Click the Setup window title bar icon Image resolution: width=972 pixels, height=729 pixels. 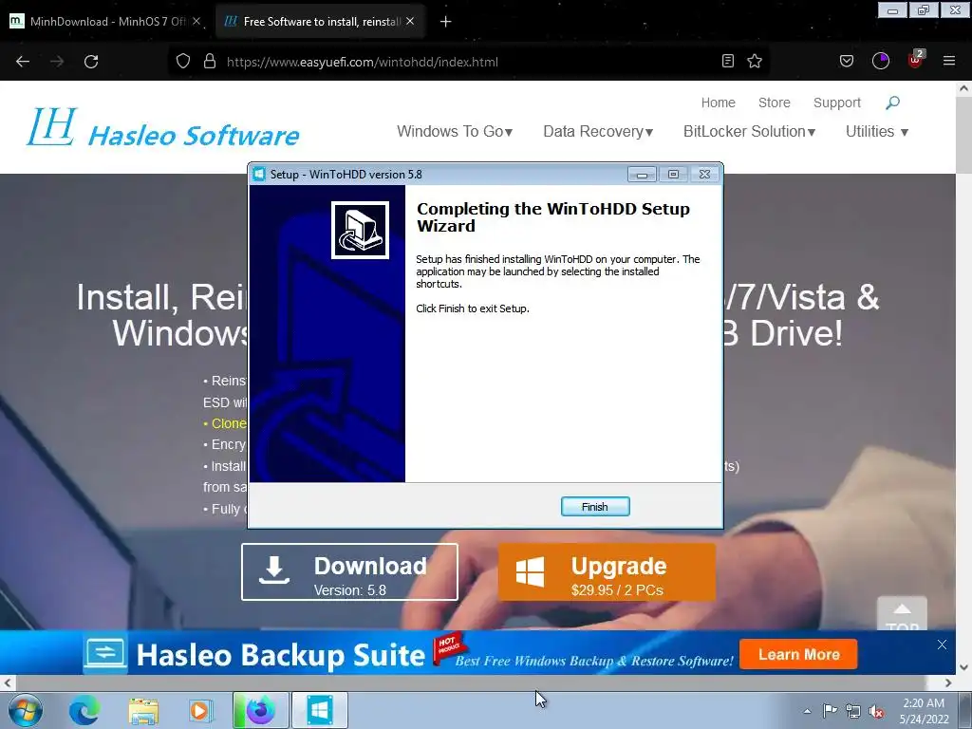259,175
